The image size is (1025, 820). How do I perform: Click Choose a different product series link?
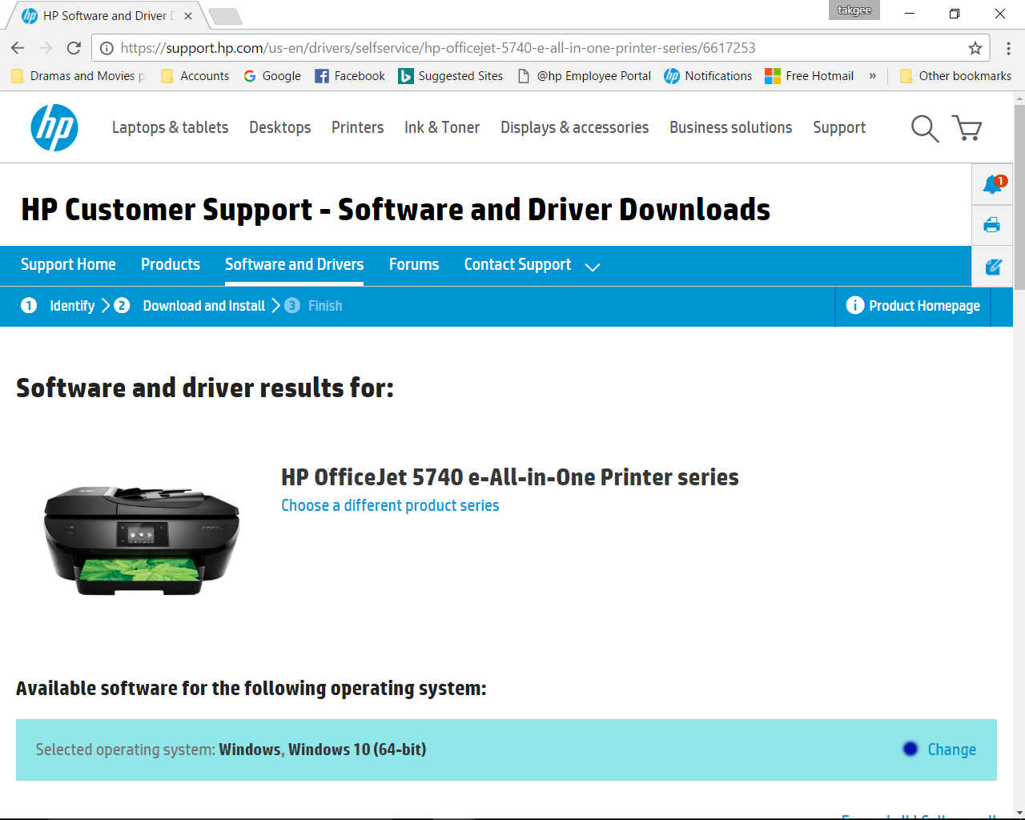[x=390, y=505]
